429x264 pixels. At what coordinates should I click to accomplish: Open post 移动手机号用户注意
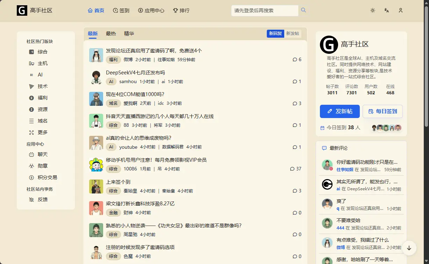pos(156,160)
